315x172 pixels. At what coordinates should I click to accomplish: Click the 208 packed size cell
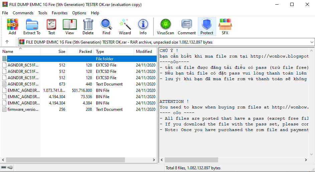click(x=89, y=109)
